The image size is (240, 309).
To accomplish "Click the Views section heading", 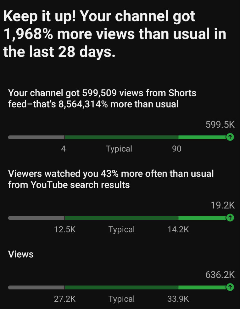I will pyautogui.click(x=21, y=254).
